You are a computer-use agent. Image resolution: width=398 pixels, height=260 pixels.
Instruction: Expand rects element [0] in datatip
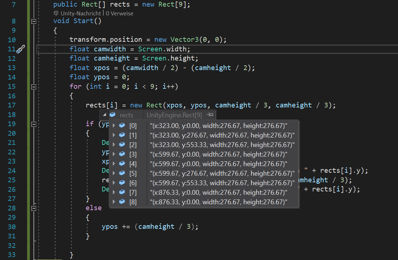click(114, 125)
